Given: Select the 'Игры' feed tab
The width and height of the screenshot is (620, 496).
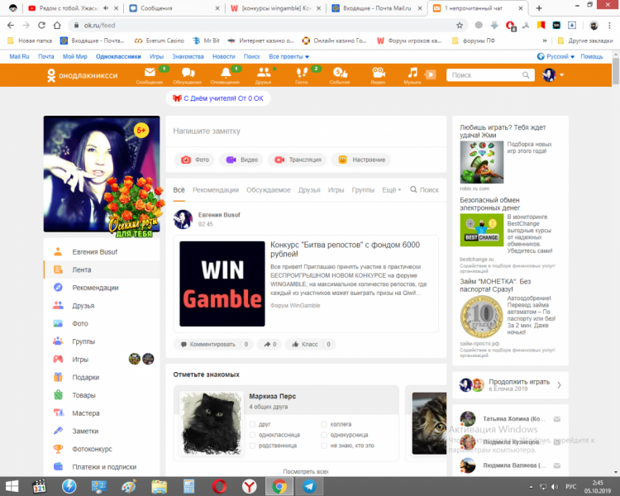Looking at the screenshot, I should point(336,190).
